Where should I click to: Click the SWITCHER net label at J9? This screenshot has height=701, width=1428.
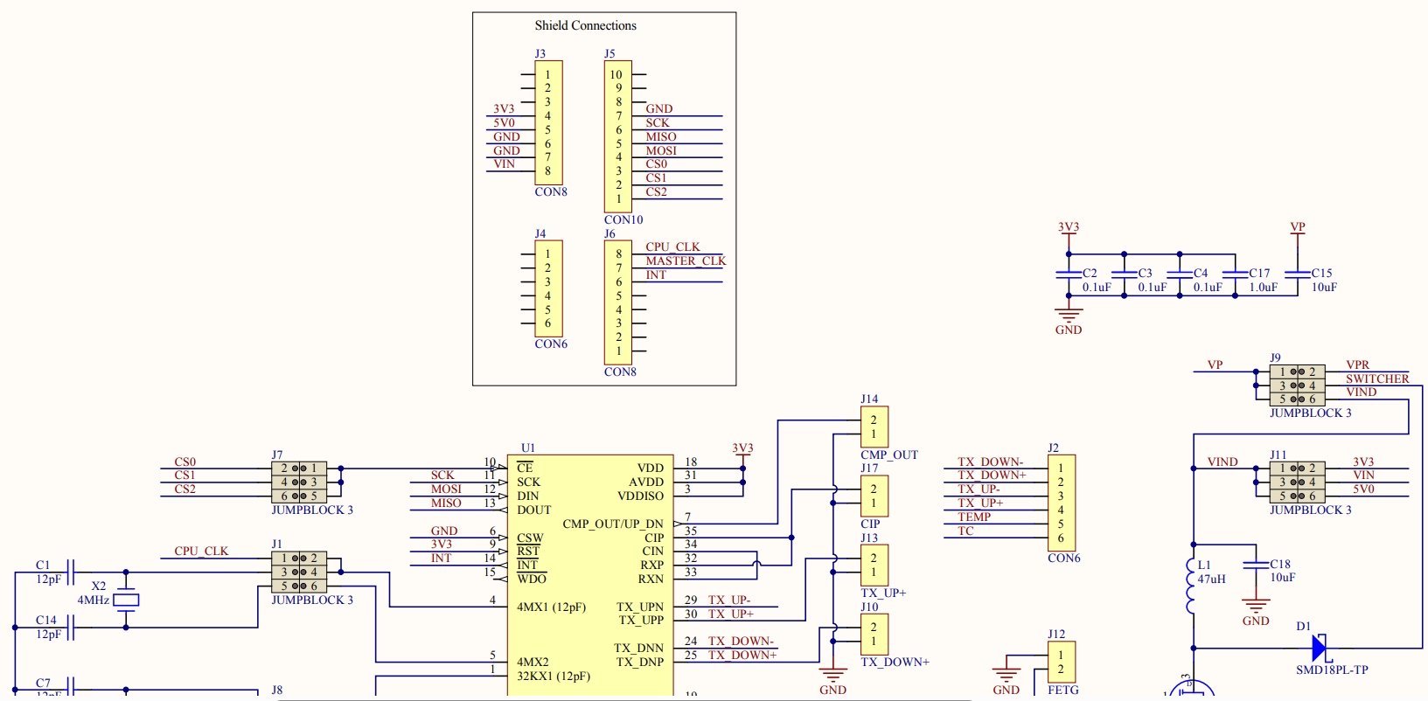pyautogui.click(x=1376, y=378)
